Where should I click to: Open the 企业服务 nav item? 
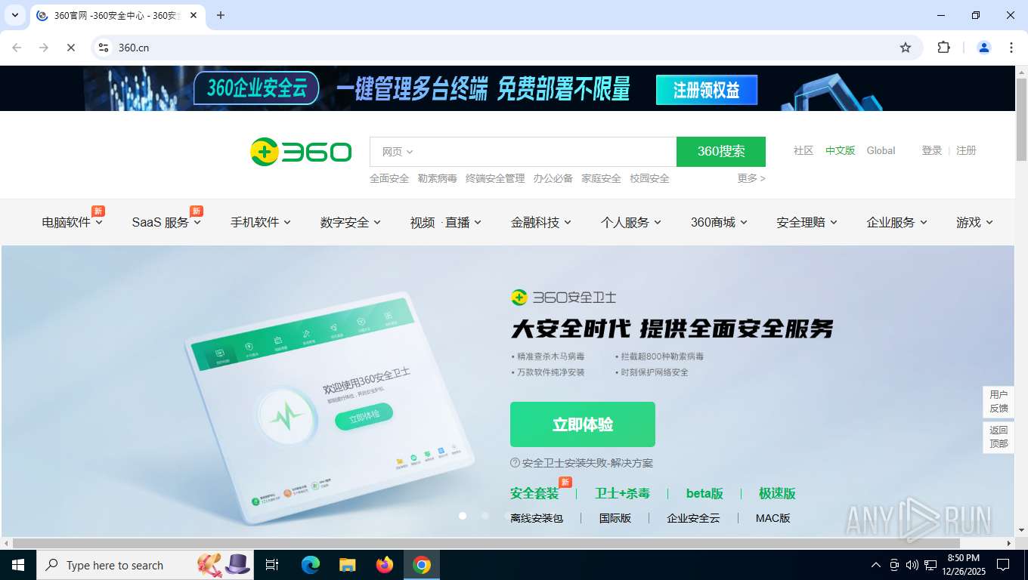point(896,222)
